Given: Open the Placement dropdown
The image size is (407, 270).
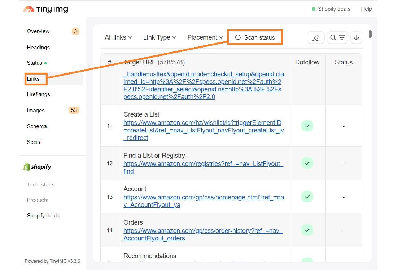Looking at the screenshot, I should [205, 37].
